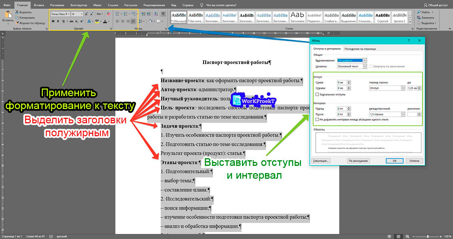Toggle paragraph marks display with the ¶ icon

point(162,14)
